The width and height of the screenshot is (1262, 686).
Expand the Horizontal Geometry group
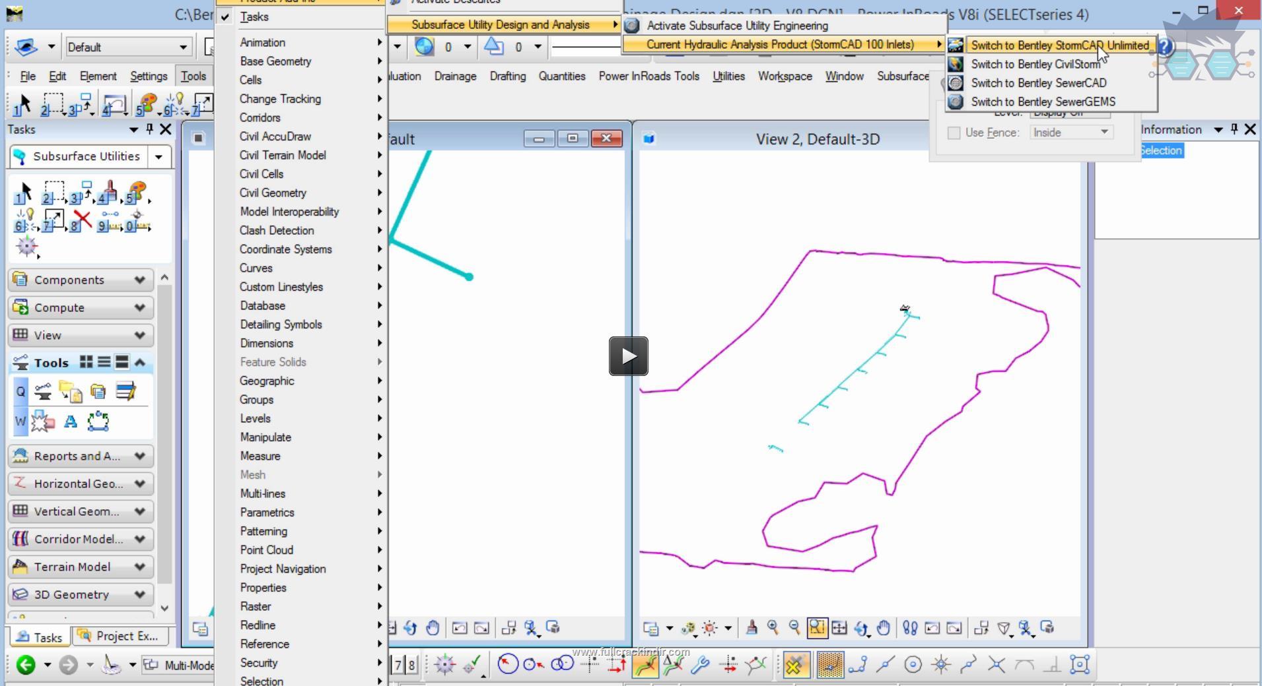[81, 483]
